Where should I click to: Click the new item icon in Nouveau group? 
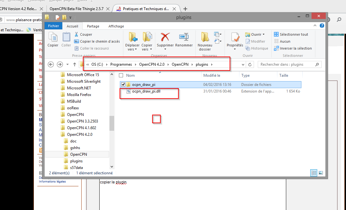pos(218,34)
